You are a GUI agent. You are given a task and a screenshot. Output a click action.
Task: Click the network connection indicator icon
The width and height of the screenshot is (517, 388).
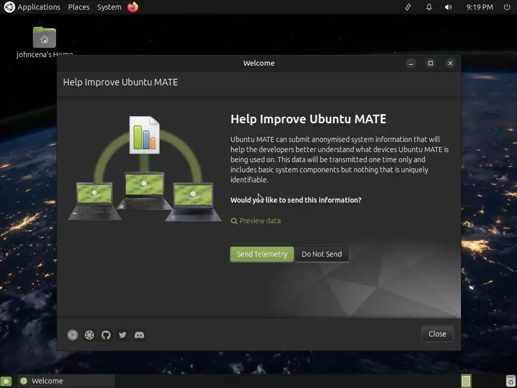[x=408, y=7]
